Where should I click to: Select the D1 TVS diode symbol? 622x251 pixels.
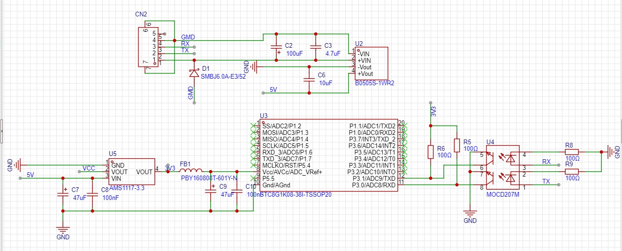194,73
